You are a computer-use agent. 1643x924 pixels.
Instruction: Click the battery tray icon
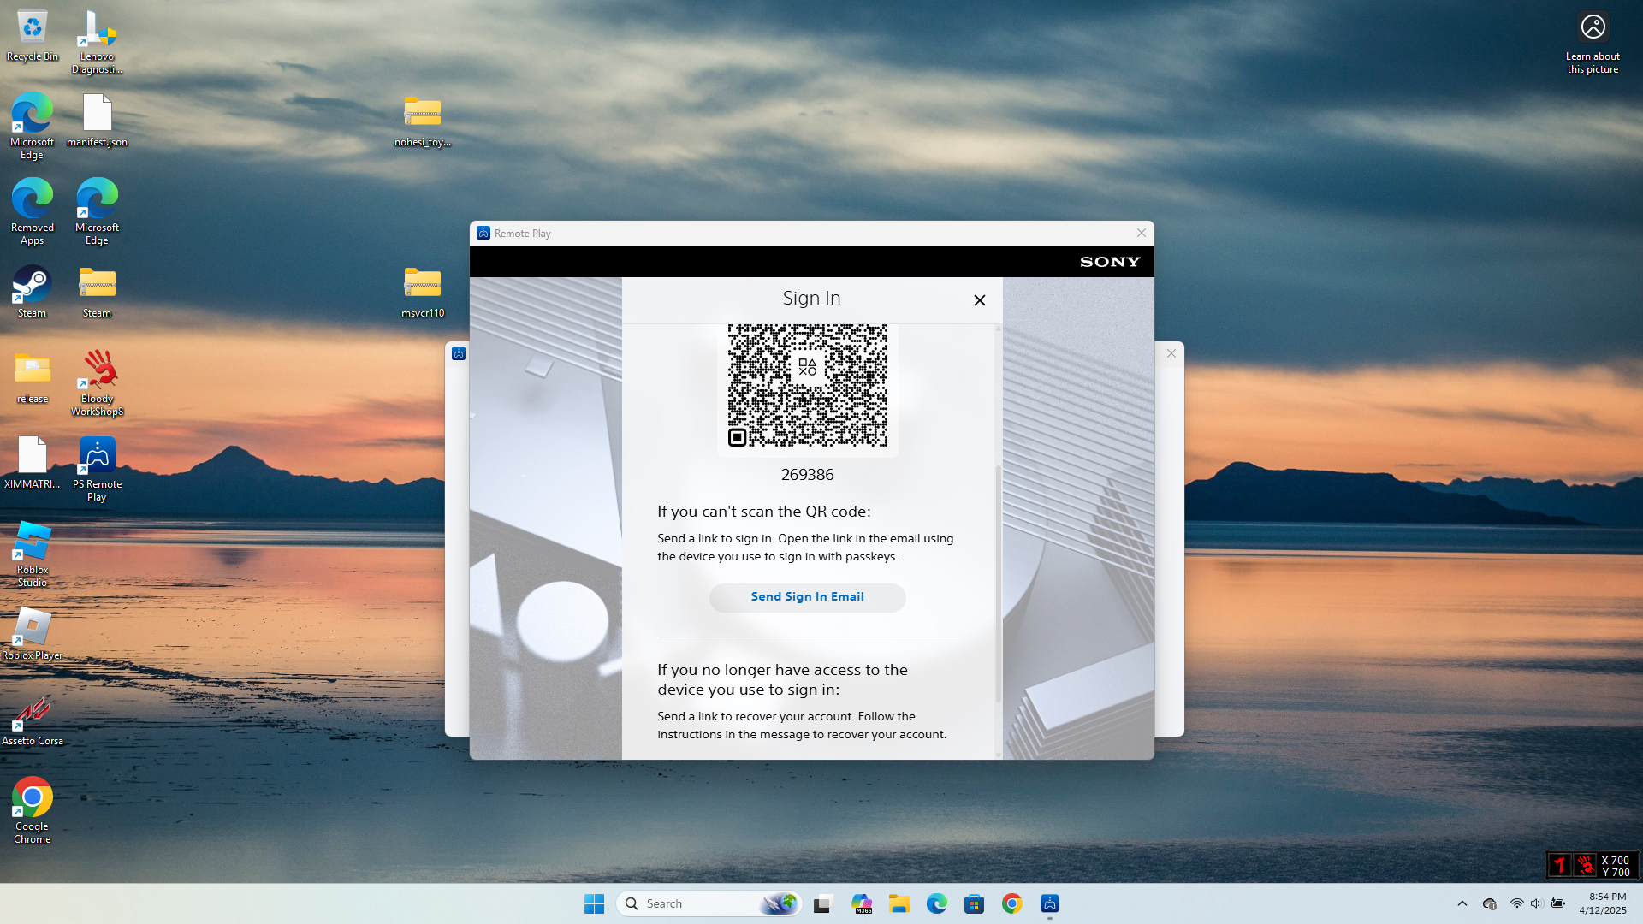click(1558, 903)
